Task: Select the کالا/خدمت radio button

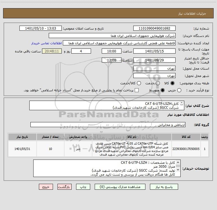Action: [139, 83]
